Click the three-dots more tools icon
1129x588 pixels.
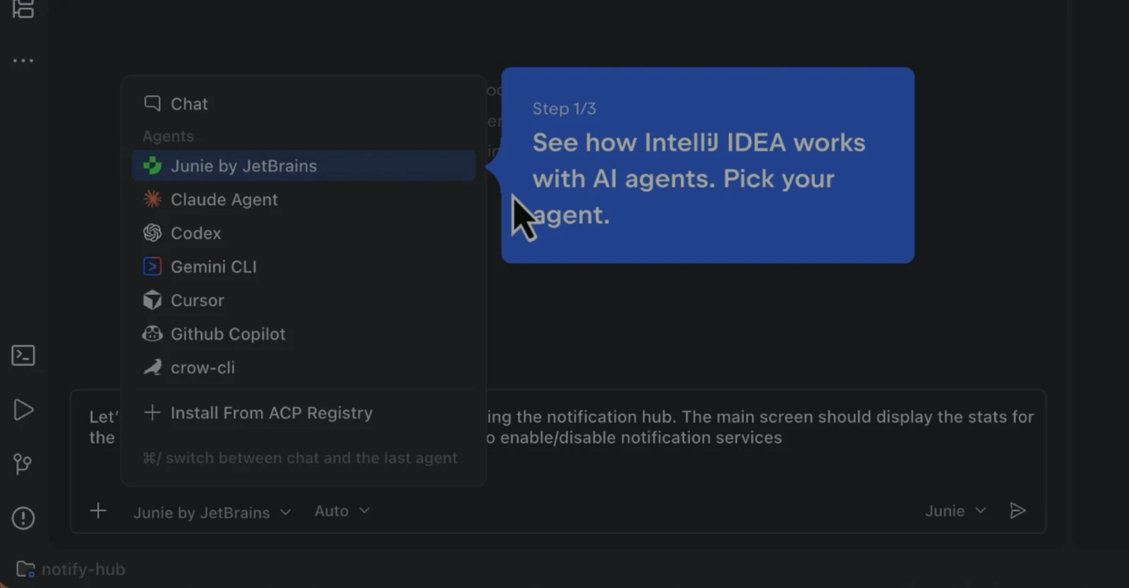click(23, 61)
